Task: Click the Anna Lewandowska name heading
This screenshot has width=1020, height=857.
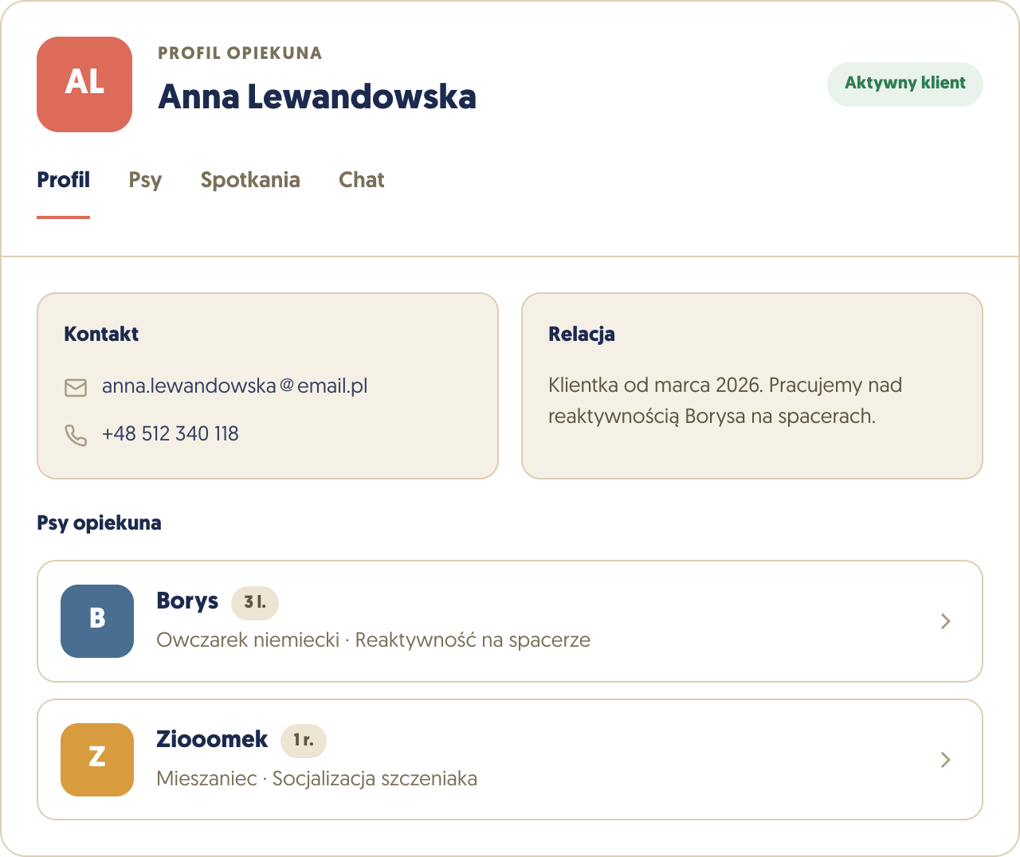Action: coord(317,97)
